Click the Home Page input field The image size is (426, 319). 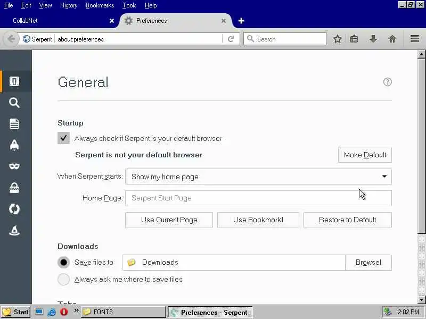(x=258, y=198)
